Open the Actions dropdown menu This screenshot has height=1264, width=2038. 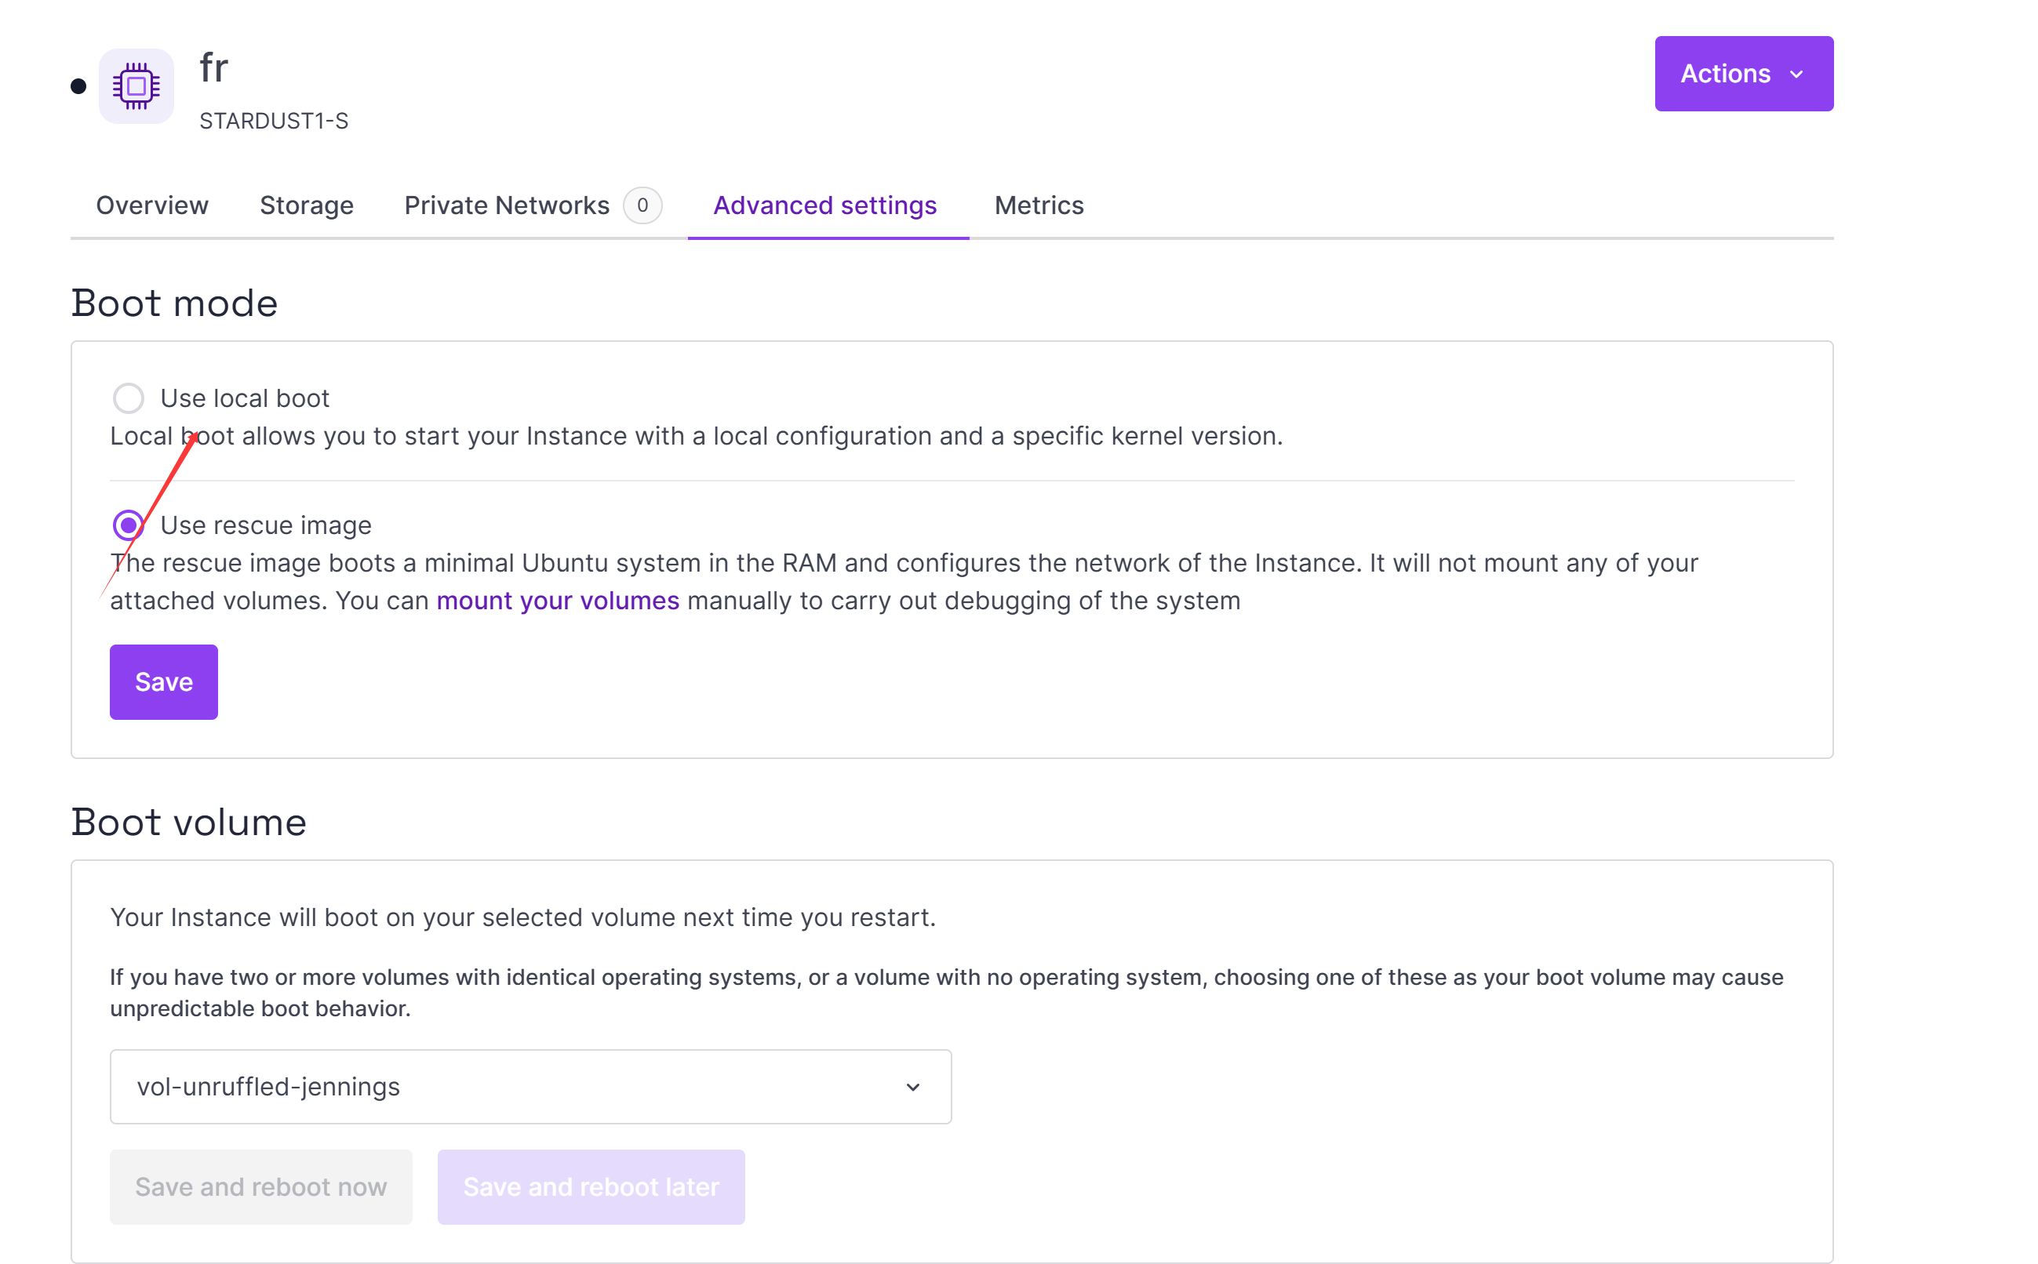(x=1743, y=74)
